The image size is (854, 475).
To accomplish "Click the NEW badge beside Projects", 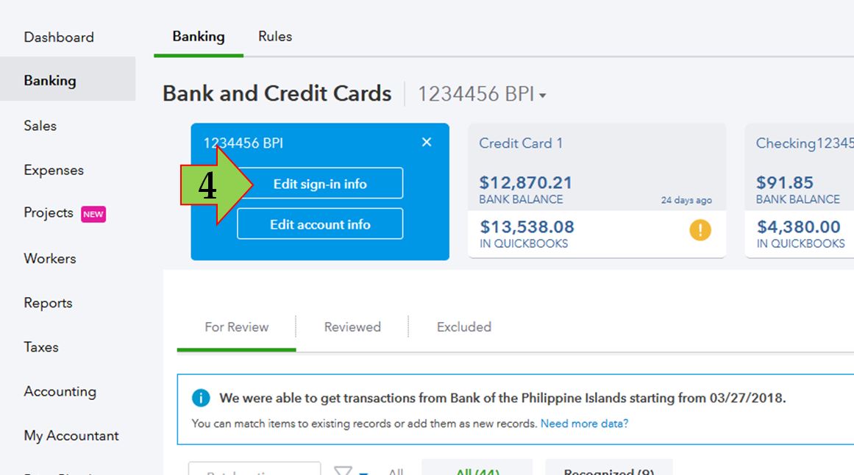I will pos(93,214).
